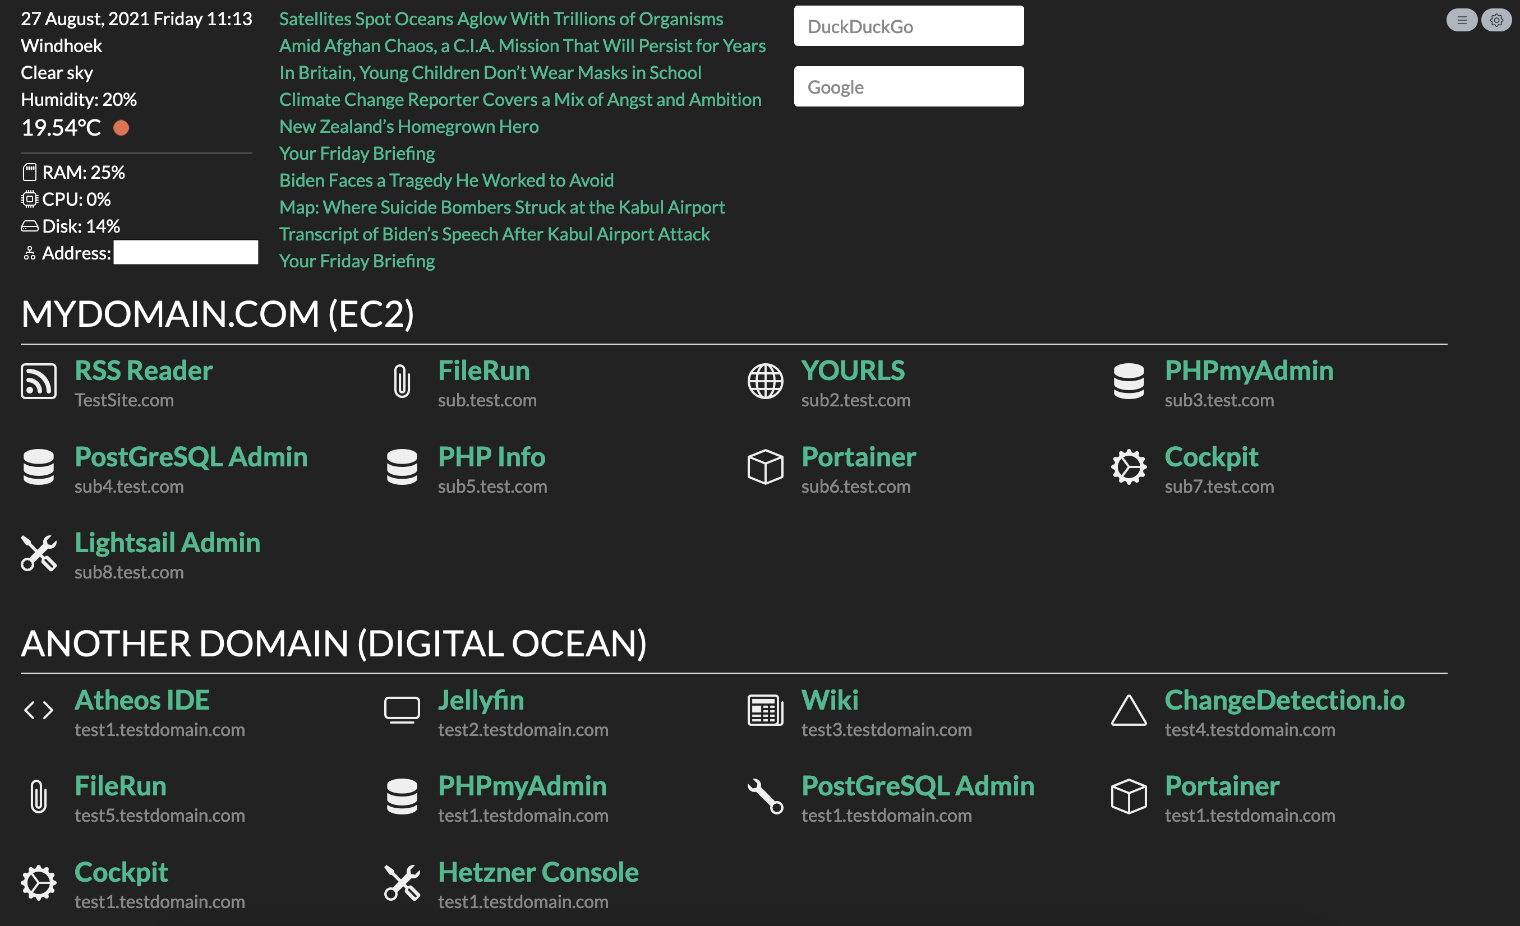Click the gear icon beside sub7.test.com
This screenshot has height=926, width=1520.
coord(1129,467)
